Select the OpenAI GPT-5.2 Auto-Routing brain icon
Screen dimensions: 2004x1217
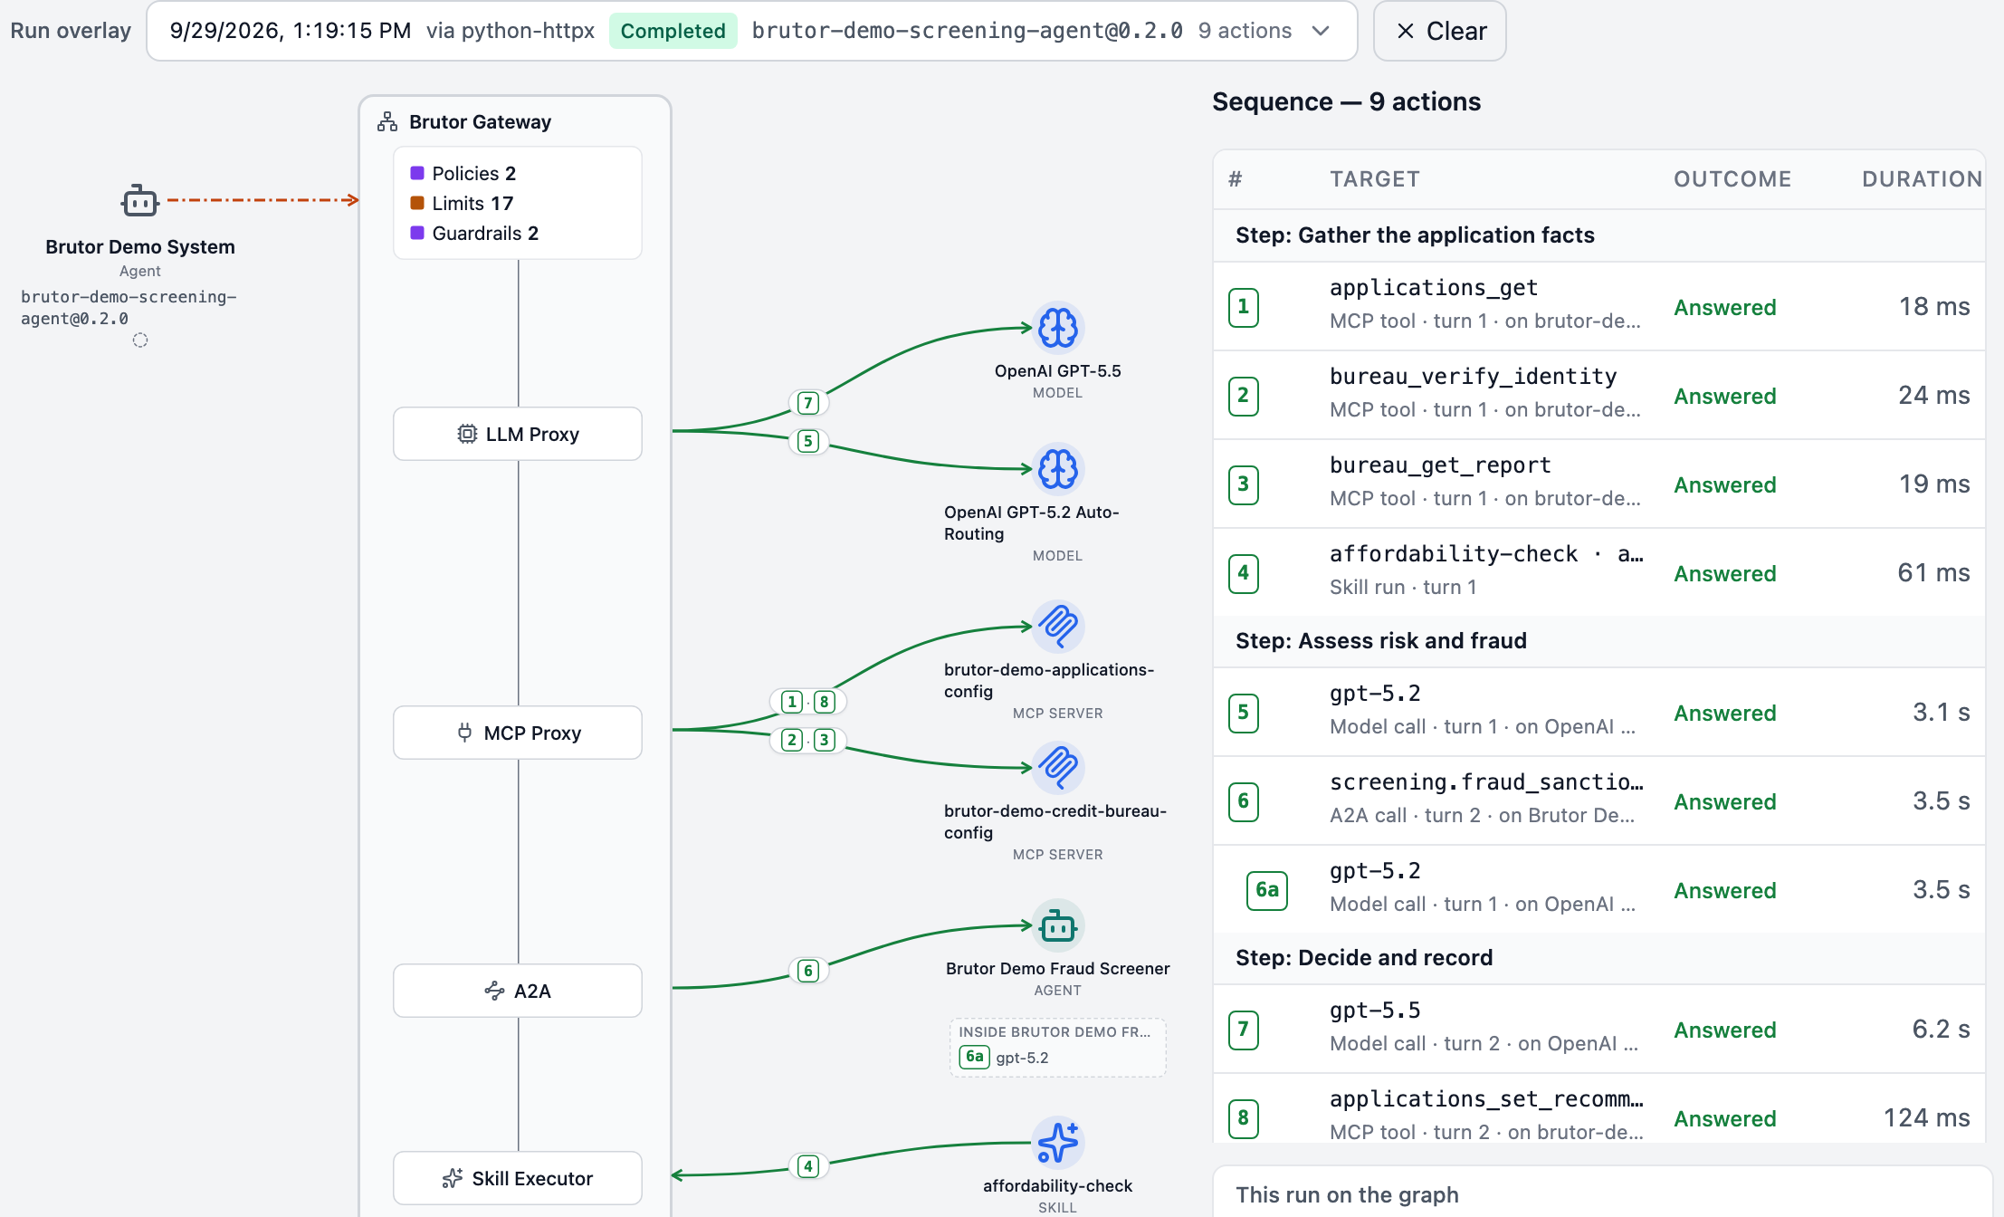click(1057, 469)
